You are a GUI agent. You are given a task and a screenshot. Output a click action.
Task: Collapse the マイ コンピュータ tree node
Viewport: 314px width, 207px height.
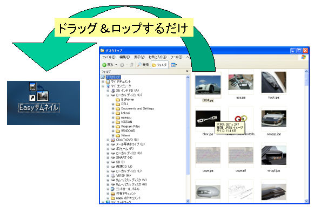click(103, 86)
